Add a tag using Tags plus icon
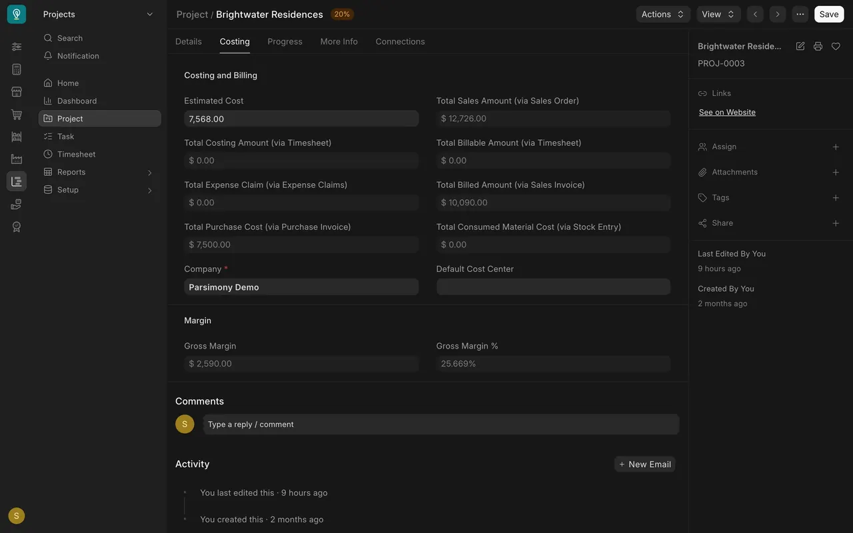The width and height of the screenshot is (853, 533). coord(836,198)
